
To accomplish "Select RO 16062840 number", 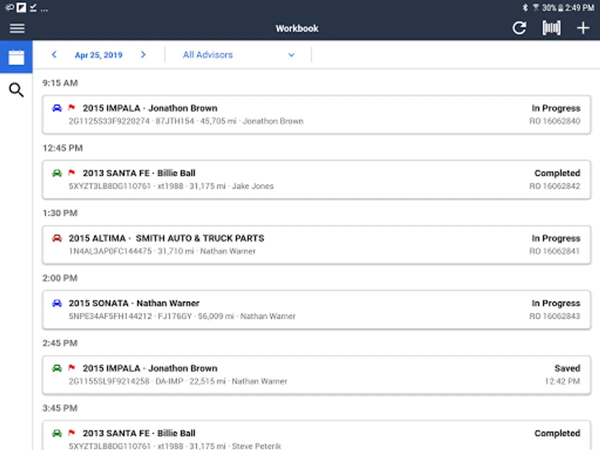I will point(555,121).
